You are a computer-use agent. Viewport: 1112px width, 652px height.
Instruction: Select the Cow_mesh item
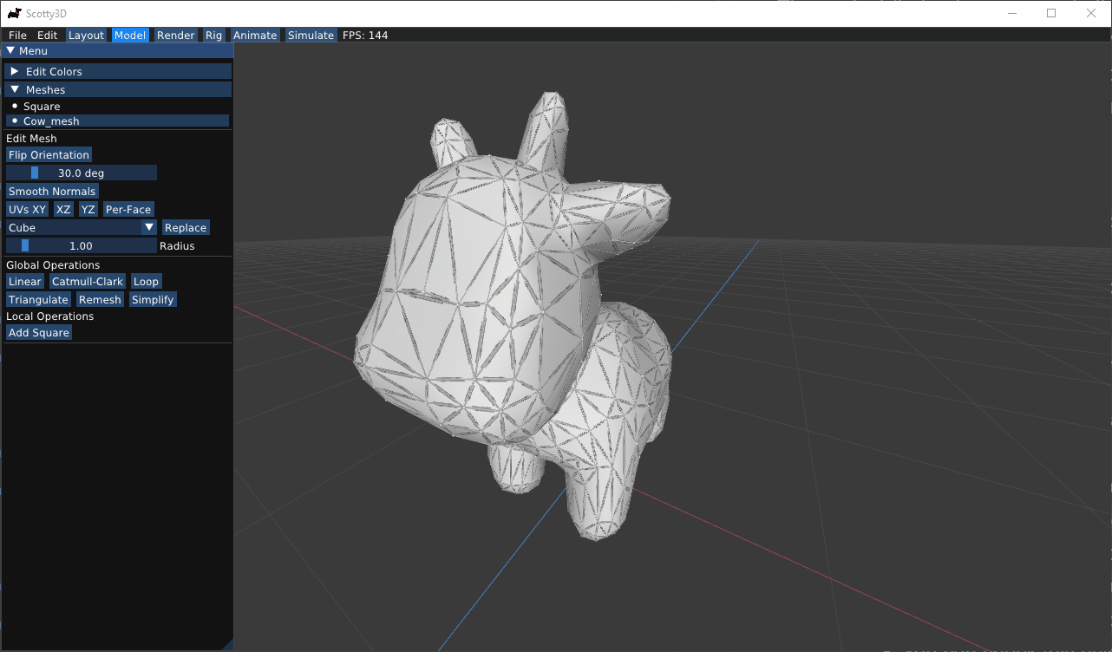(x=117, y=121)
